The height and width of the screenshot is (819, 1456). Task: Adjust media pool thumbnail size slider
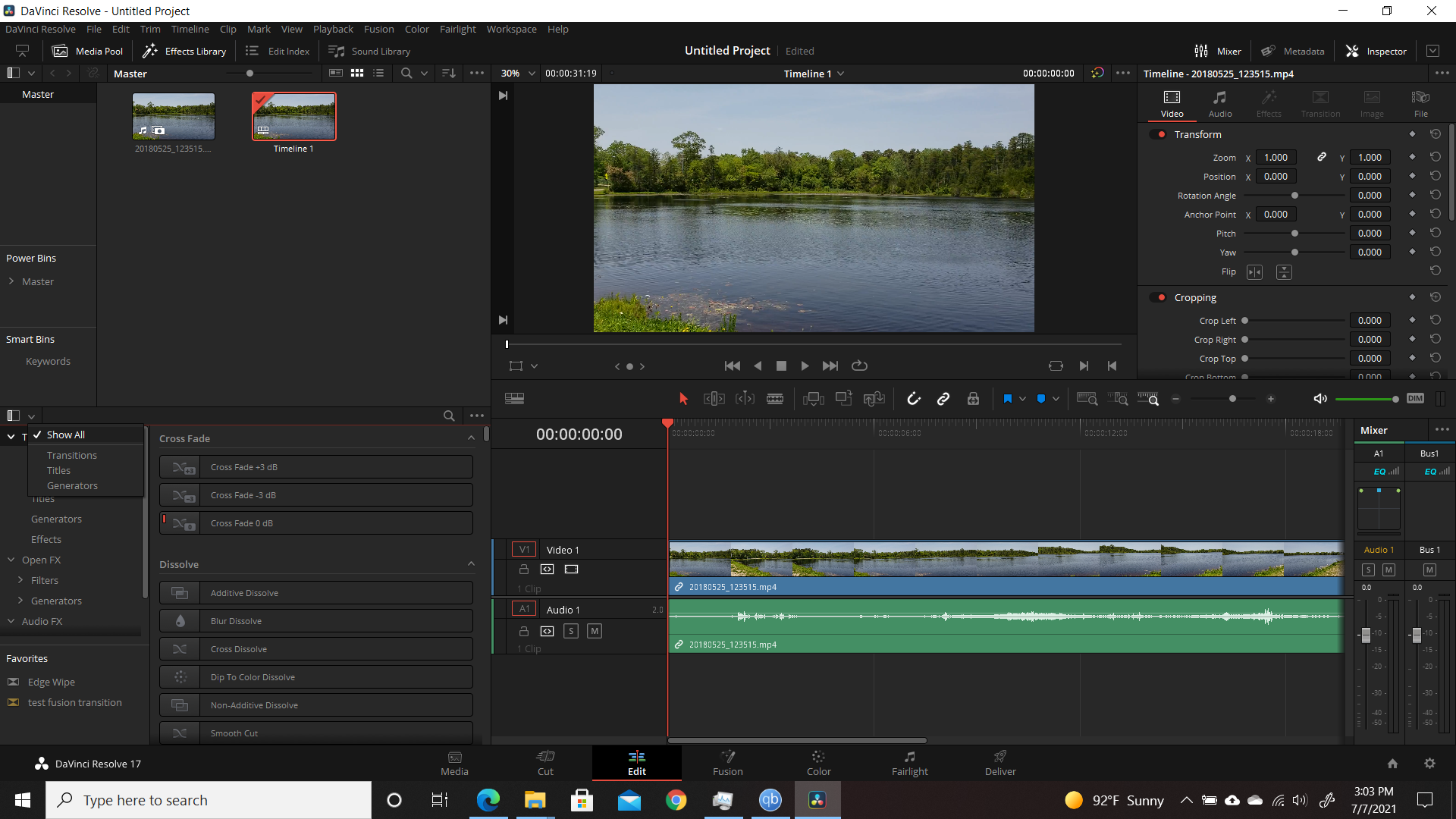(x=249, y=74)
